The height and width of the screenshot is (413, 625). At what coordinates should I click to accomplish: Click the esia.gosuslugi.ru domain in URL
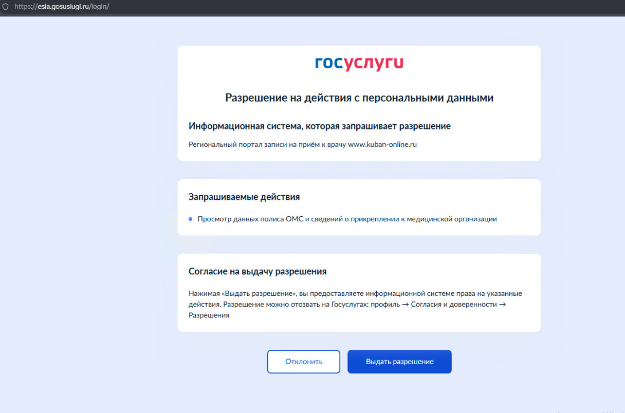point(61,7)
